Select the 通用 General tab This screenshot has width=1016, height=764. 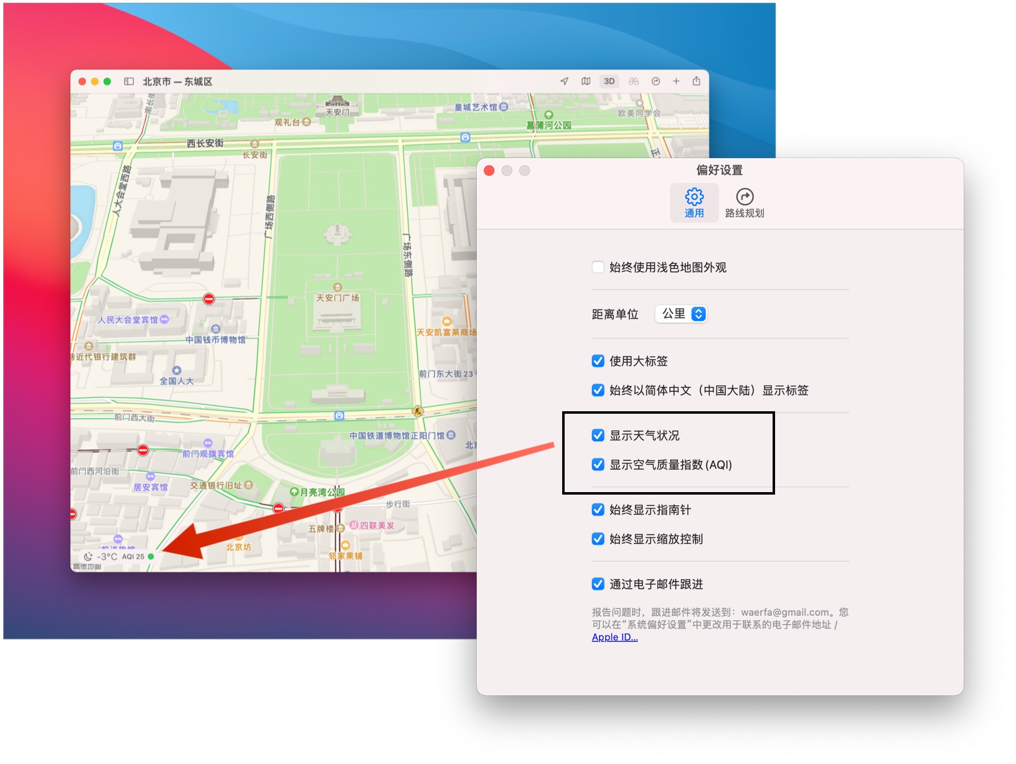pos(694,203)
